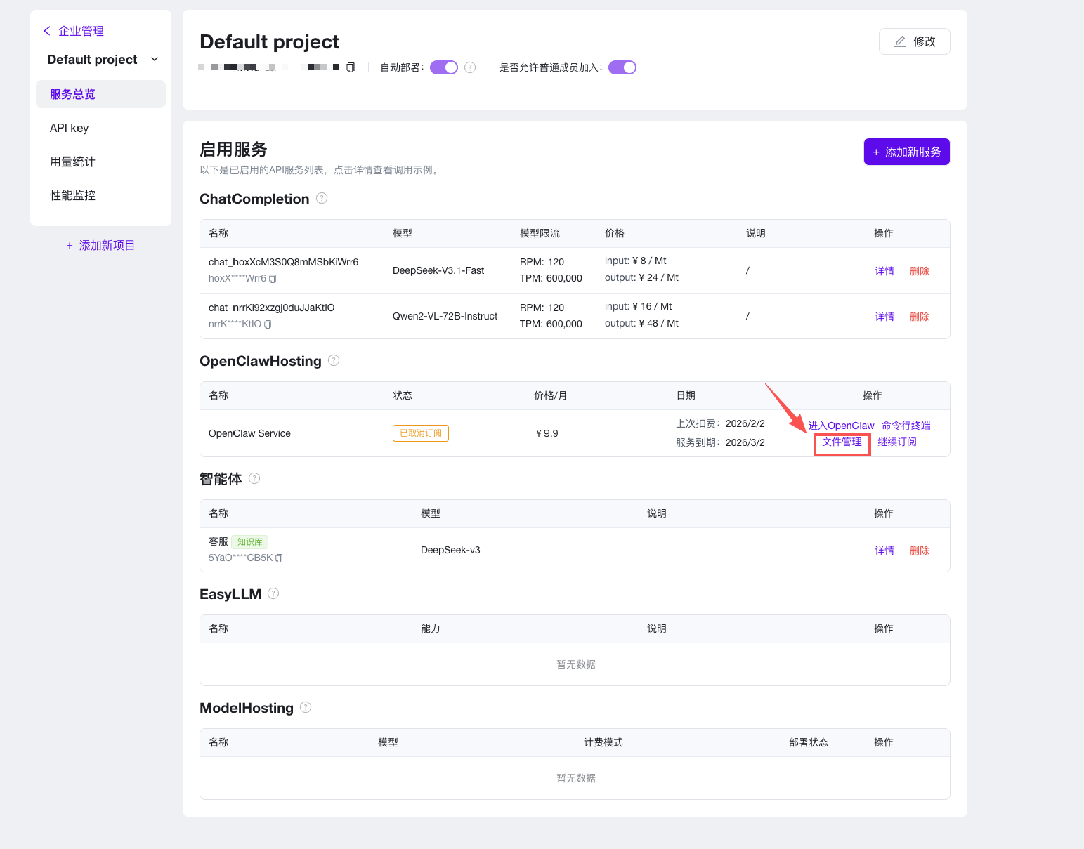1084x849 pixels.
Task: Go back to 企业管理
Action: (74, 31)
